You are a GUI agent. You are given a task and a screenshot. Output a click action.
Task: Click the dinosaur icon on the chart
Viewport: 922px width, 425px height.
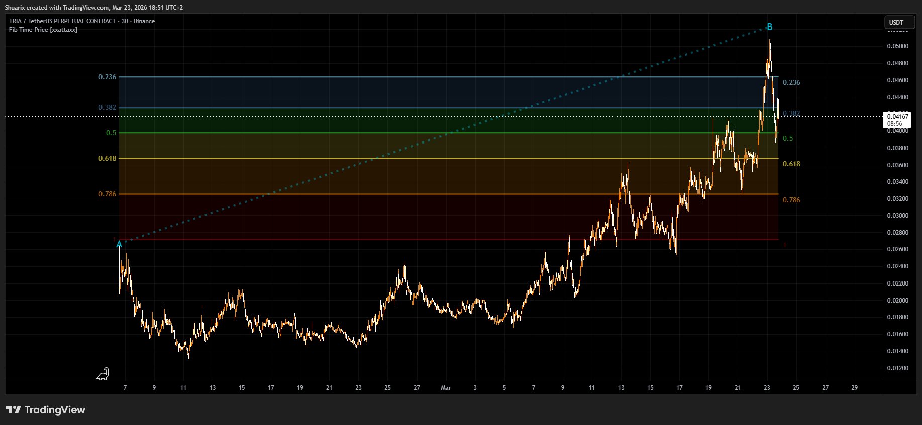click(103, 374)
